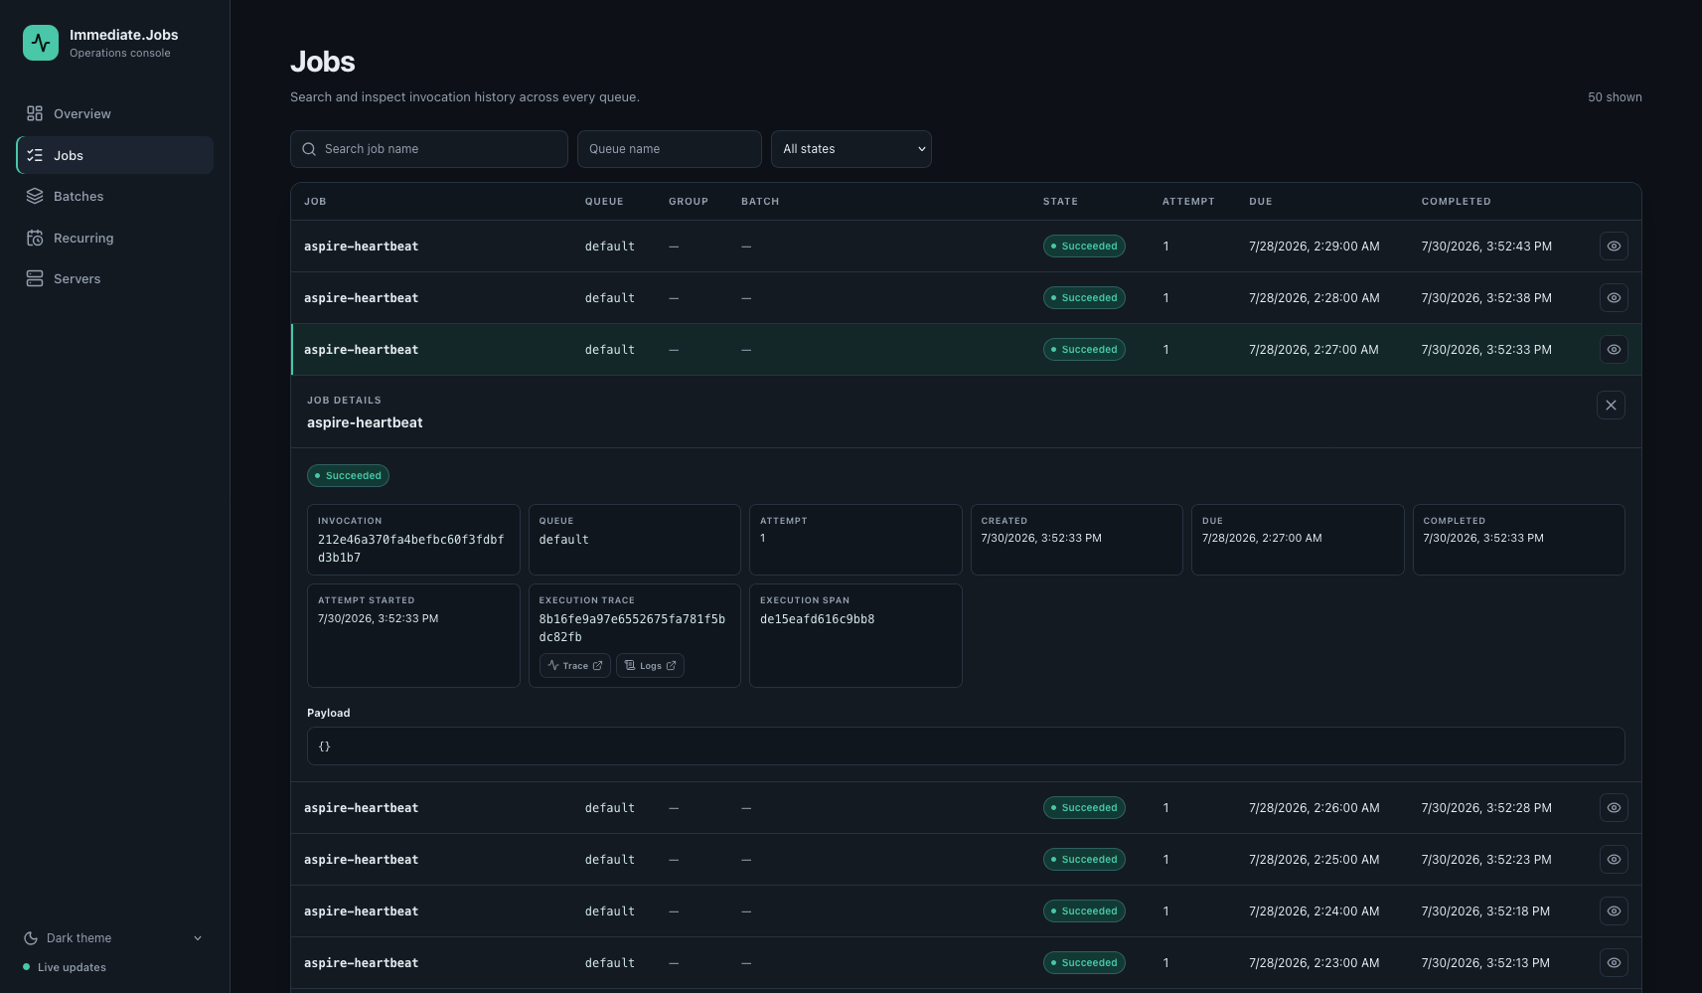Navigate to Servers
This screenshot has height=993, width=1702.
pyautogui.click(x=114, y=278)
